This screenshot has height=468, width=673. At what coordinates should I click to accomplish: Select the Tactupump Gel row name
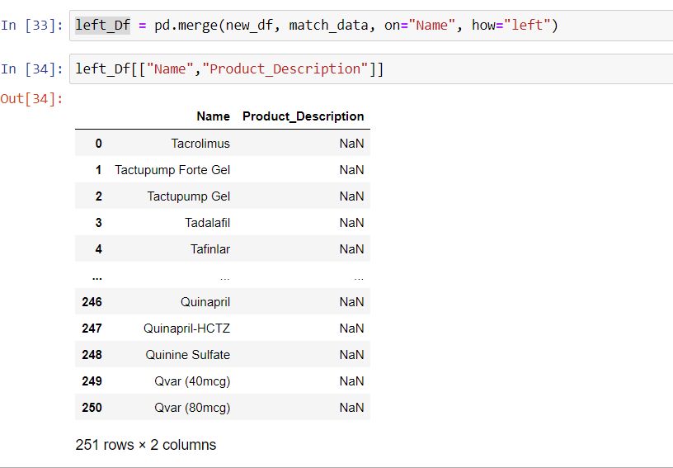[x=189, y=196]
